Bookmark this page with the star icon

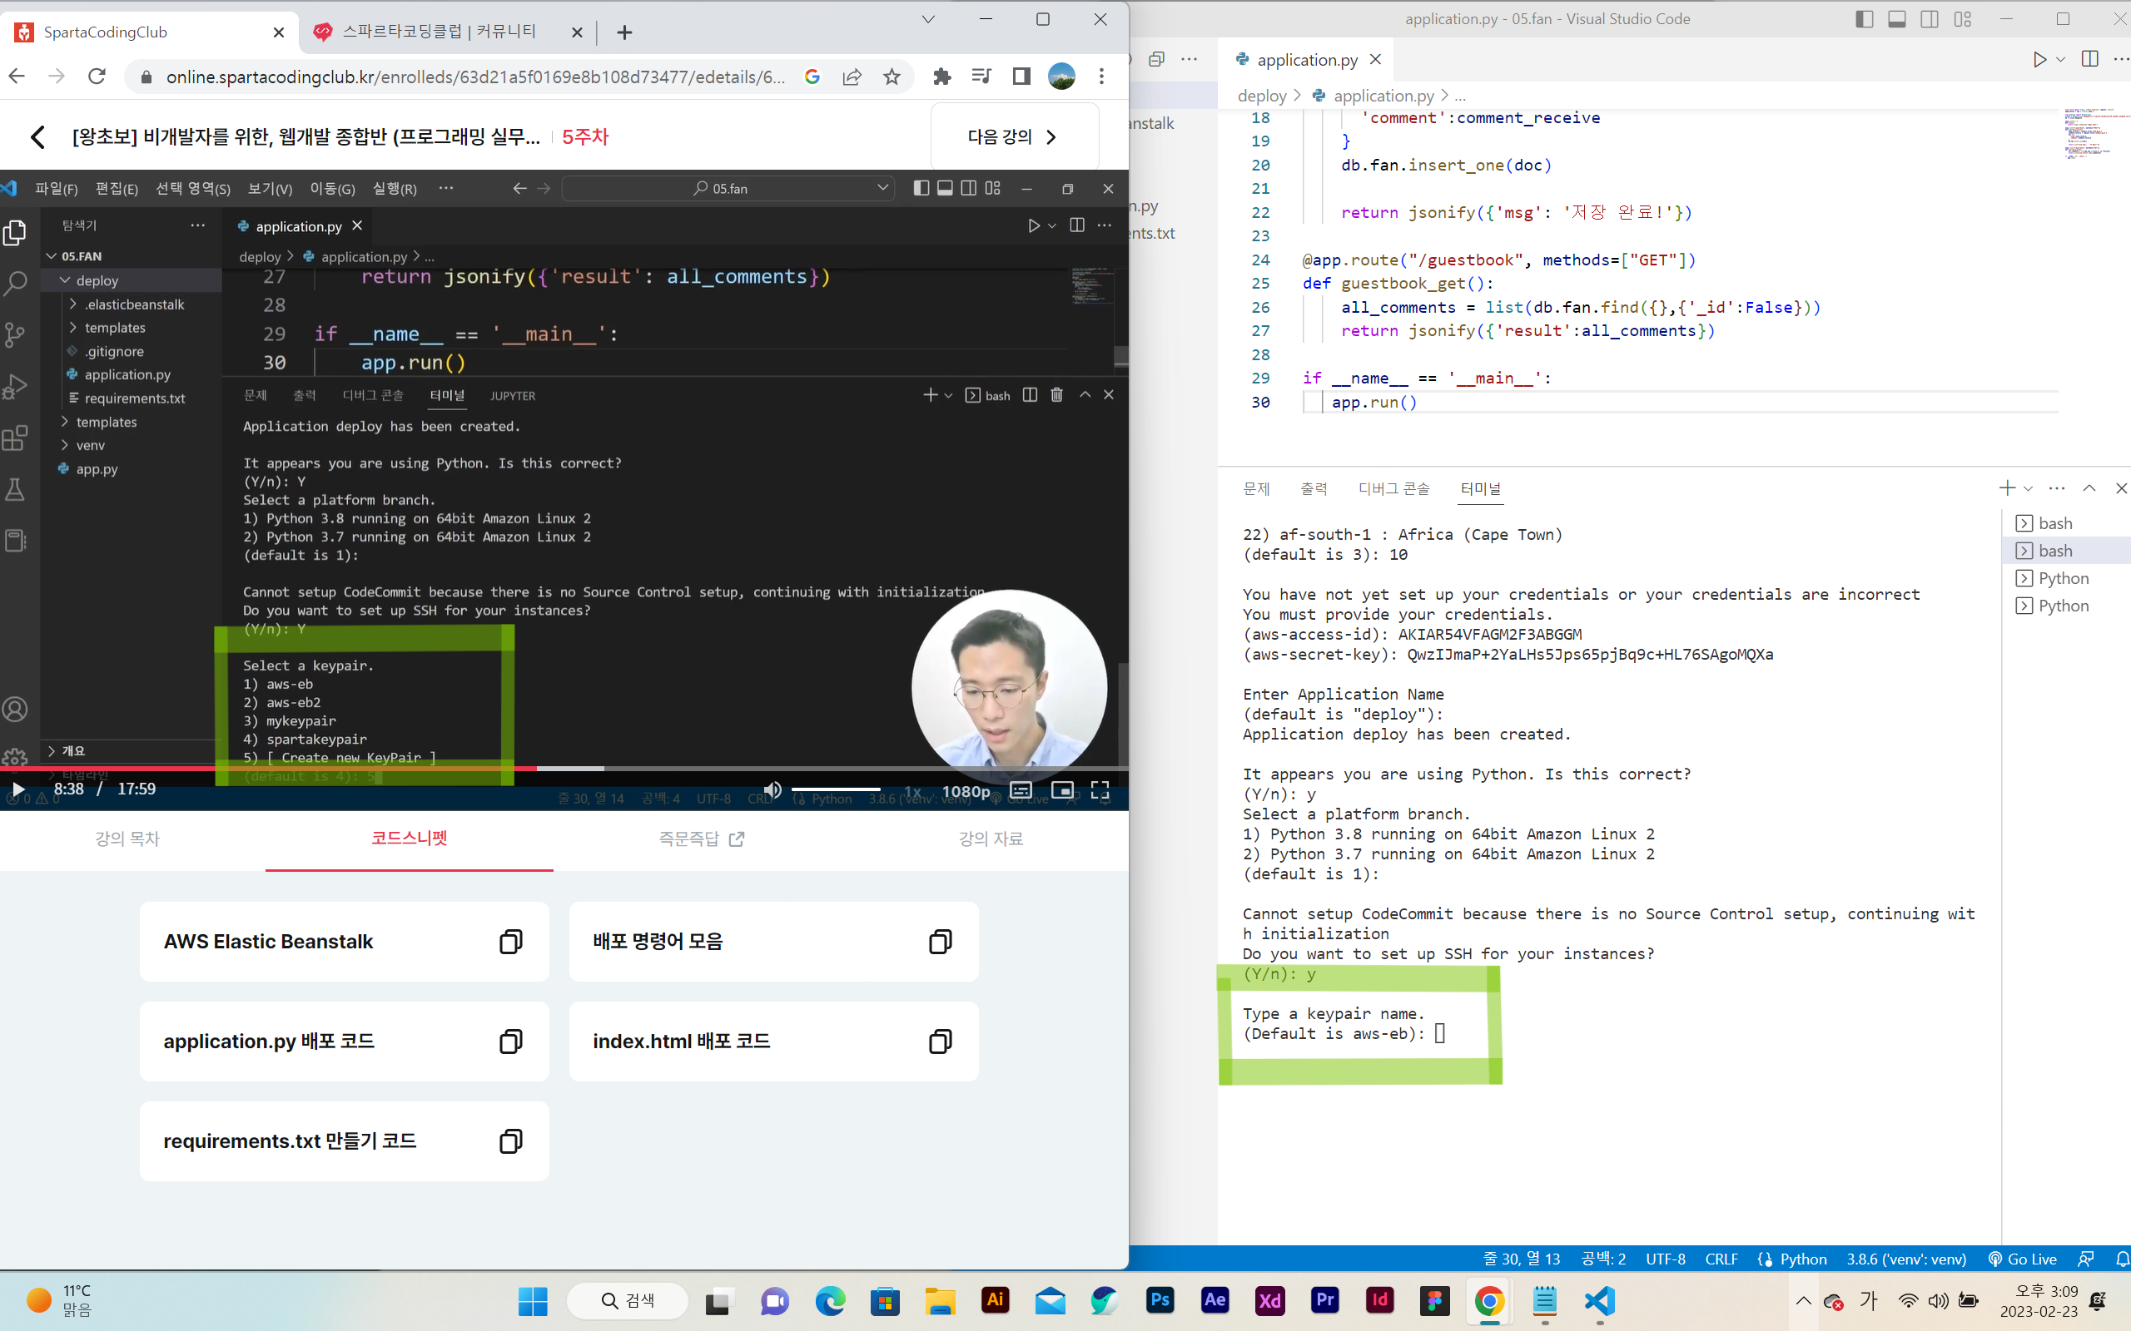point(892,77)
